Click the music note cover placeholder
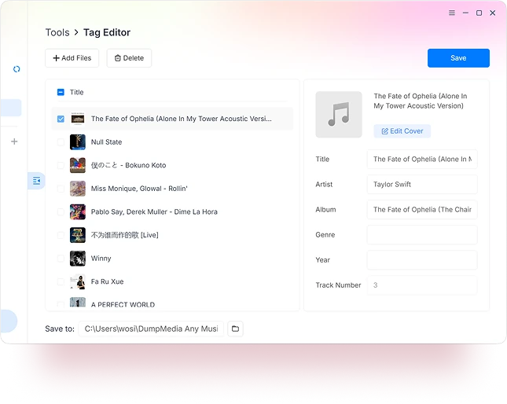 (x=338, y=115)
